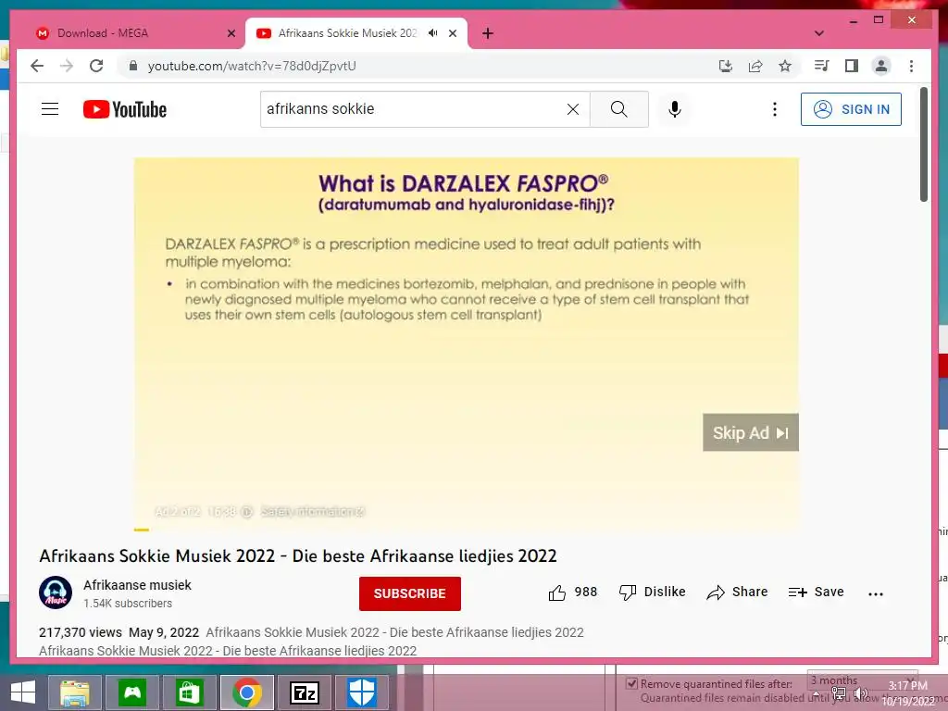The height and width of the screenshot is (711, 948).
Task: Close the Download - MEGA tab
Action: [231, 33]
